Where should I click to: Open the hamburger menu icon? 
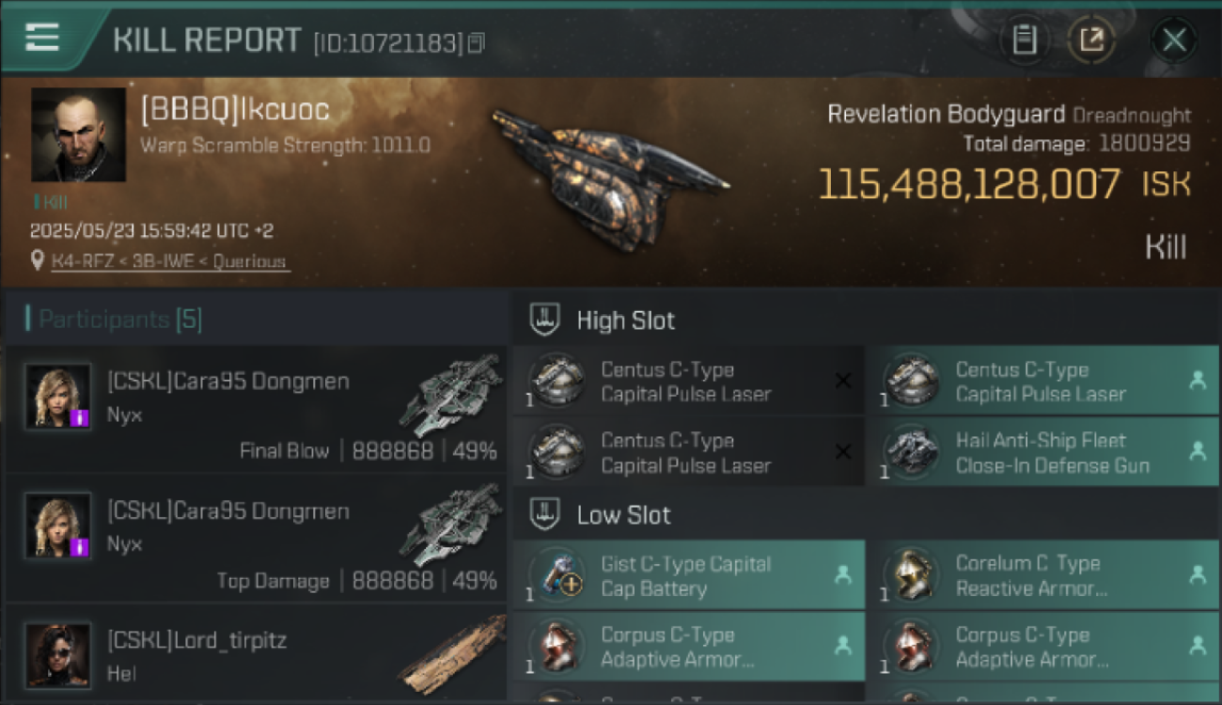pyautogui.click(x=42, y=38)
